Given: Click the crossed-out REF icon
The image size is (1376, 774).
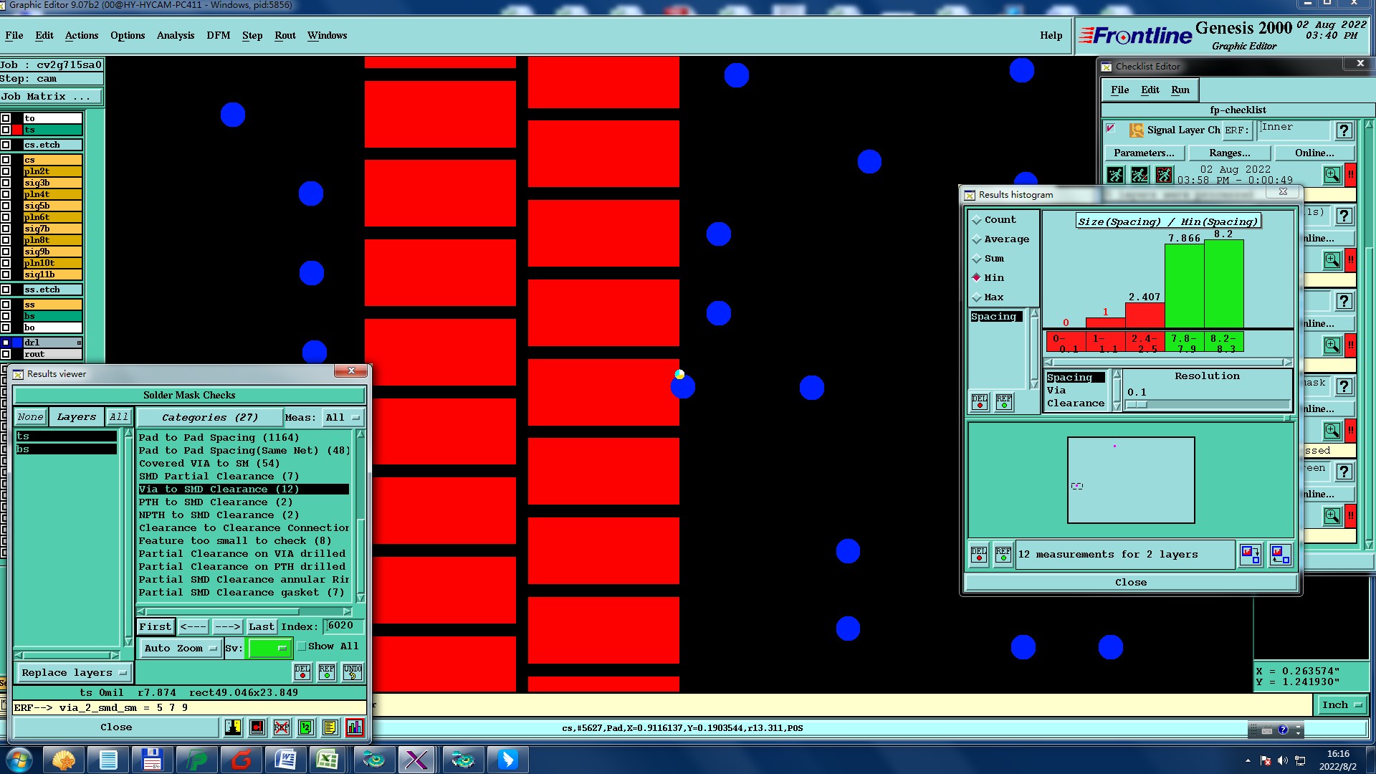Looking at the screenshot, I should pos(282,727).
